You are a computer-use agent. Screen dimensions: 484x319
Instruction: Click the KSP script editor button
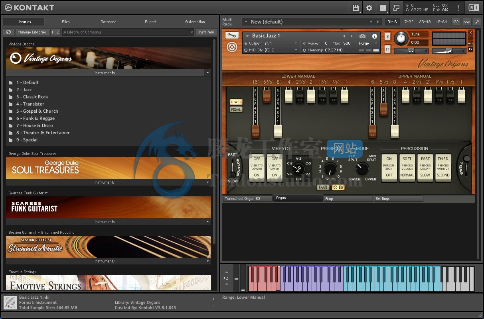(x=455, y=22)
